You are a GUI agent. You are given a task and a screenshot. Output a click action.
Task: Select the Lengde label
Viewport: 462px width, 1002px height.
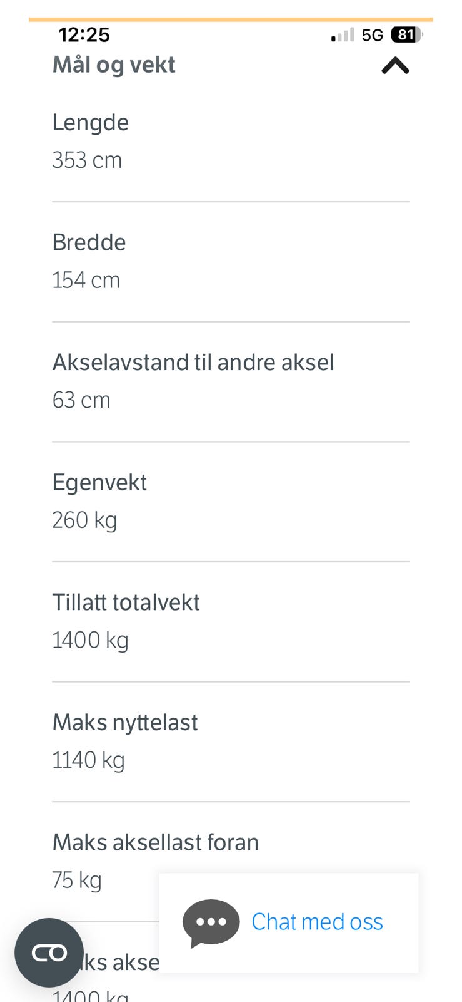(91, 123)
